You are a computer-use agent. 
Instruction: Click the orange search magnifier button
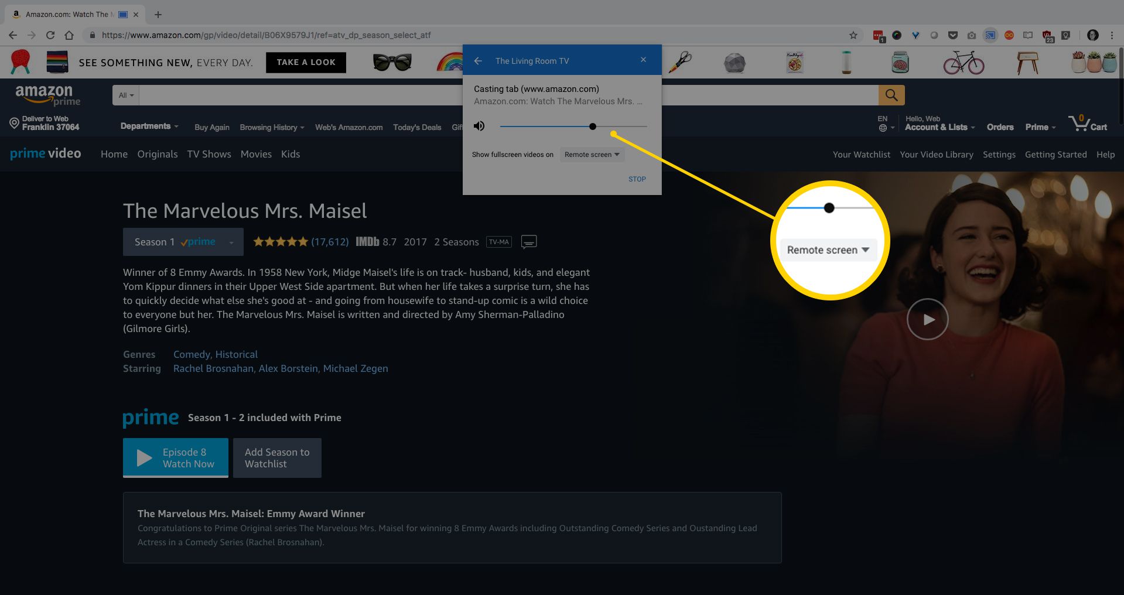point(891,95)
